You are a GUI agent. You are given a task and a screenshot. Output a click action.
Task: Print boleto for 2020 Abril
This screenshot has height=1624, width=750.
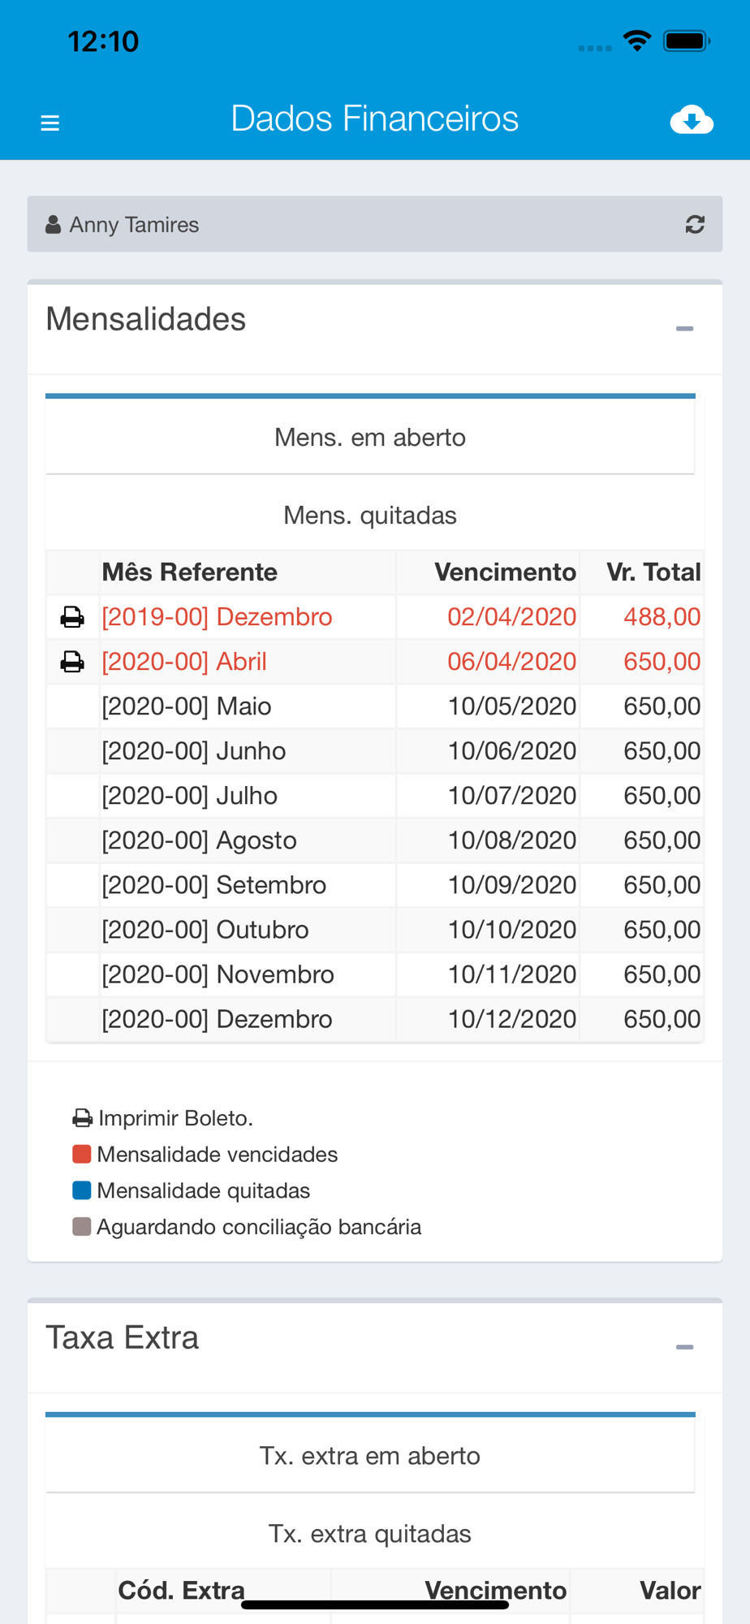coord(72,662)
